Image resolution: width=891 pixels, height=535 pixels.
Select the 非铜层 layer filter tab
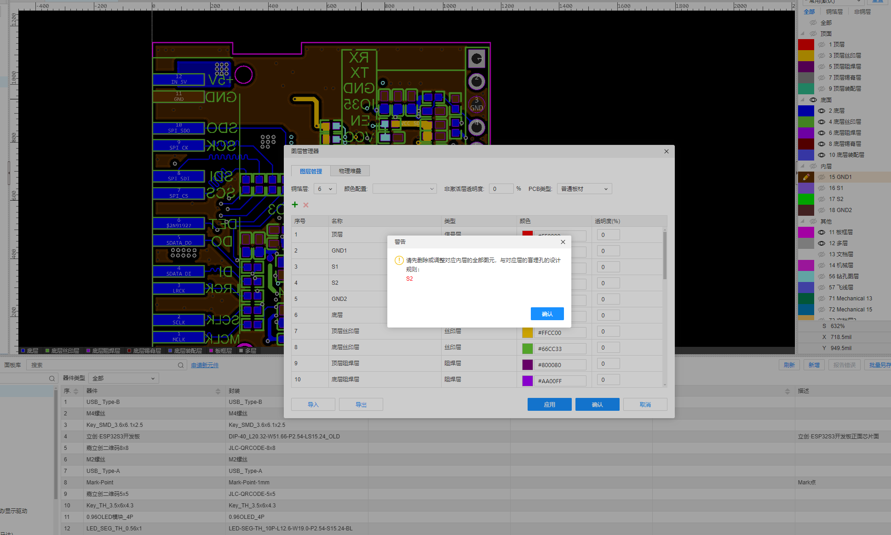[862, 12]
